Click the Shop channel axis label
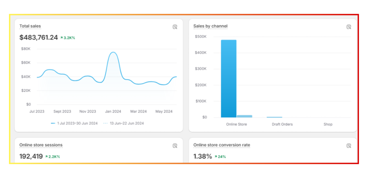 click(x=328, y=124)
